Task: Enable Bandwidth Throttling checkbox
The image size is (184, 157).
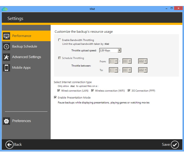Action: [59, 40]
